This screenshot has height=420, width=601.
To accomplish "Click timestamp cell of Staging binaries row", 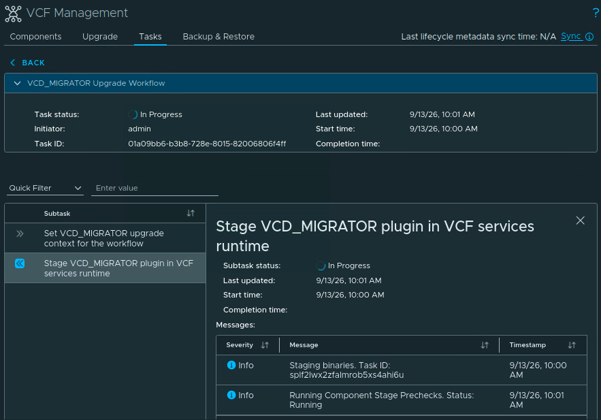I will [538, 370].
